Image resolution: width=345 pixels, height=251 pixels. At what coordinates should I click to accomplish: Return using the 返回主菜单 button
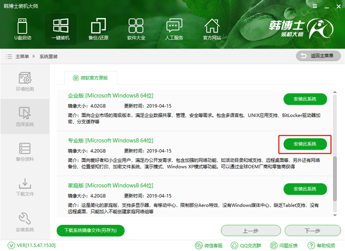[317, 56]
